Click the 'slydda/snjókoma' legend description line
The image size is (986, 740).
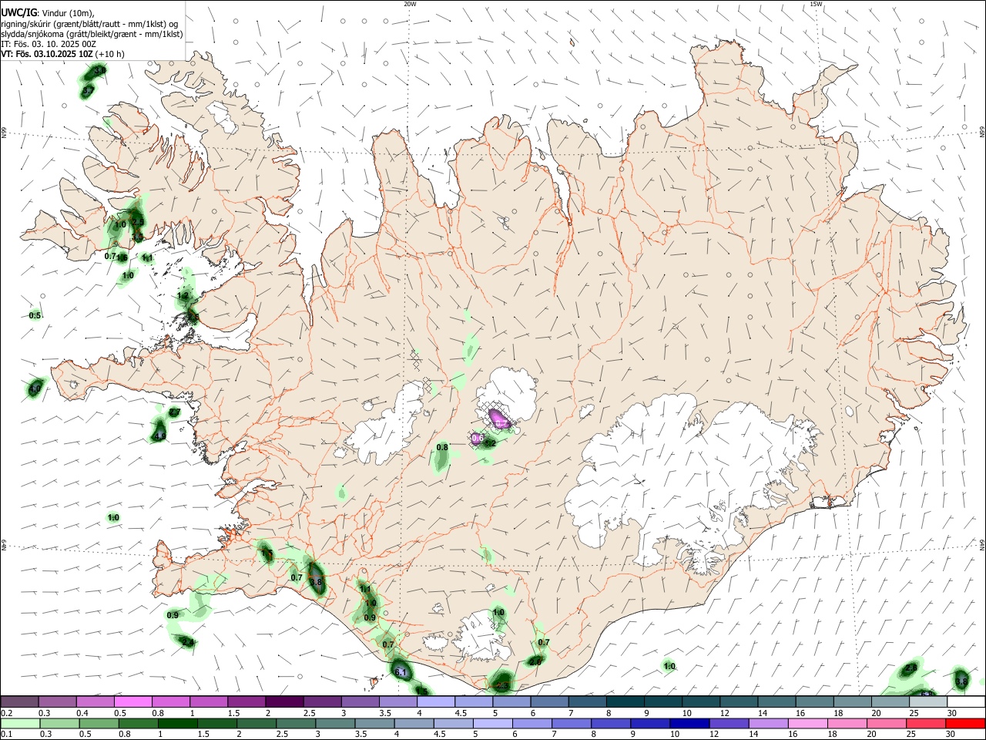92,34
